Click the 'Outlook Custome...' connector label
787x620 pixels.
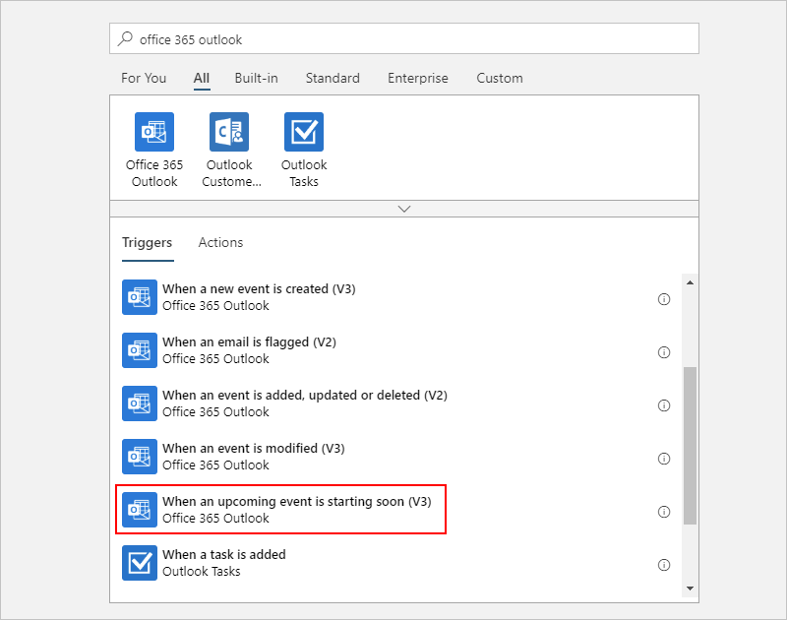click(231, 173)
